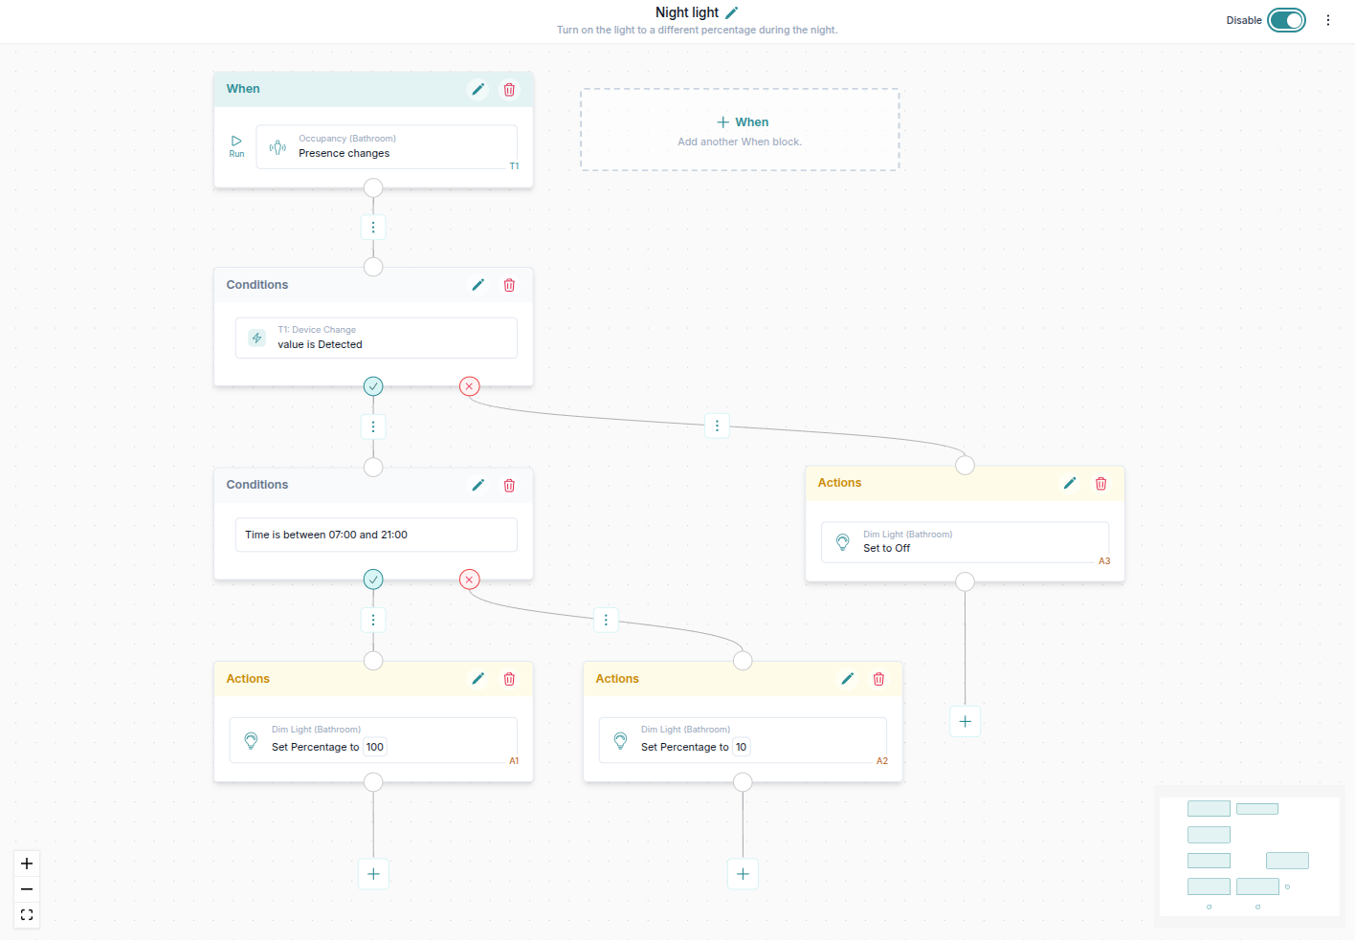
Task: Delete the Set Percentage to 10 actions block
Action: coord(878,679)
